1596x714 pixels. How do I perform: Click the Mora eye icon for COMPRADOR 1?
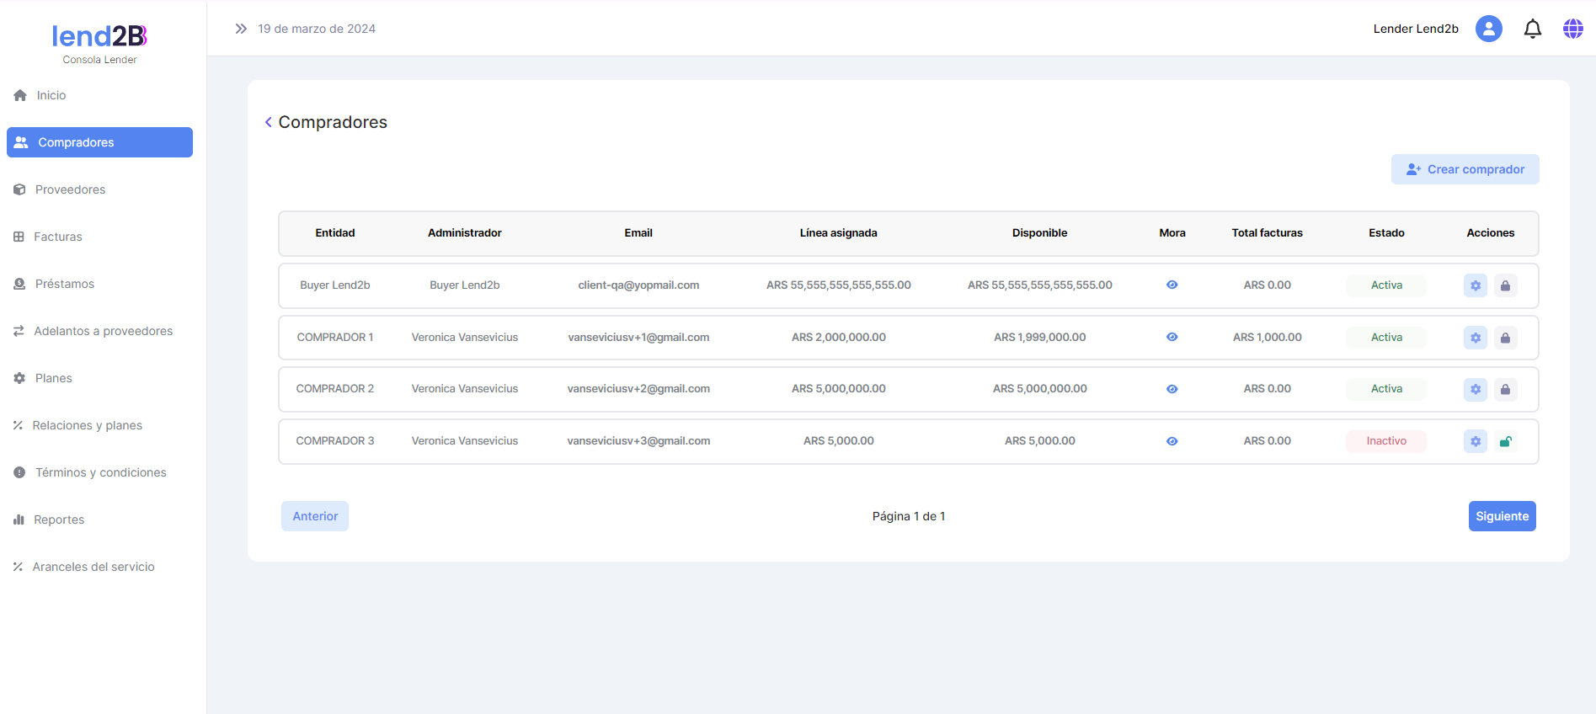click(x=1172, y=337)
